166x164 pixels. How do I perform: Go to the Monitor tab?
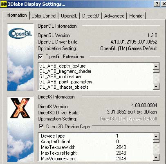(x=137, y=16)
